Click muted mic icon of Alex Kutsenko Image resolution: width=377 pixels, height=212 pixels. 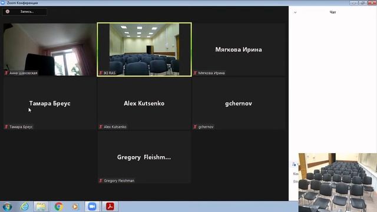click(101, 127)
